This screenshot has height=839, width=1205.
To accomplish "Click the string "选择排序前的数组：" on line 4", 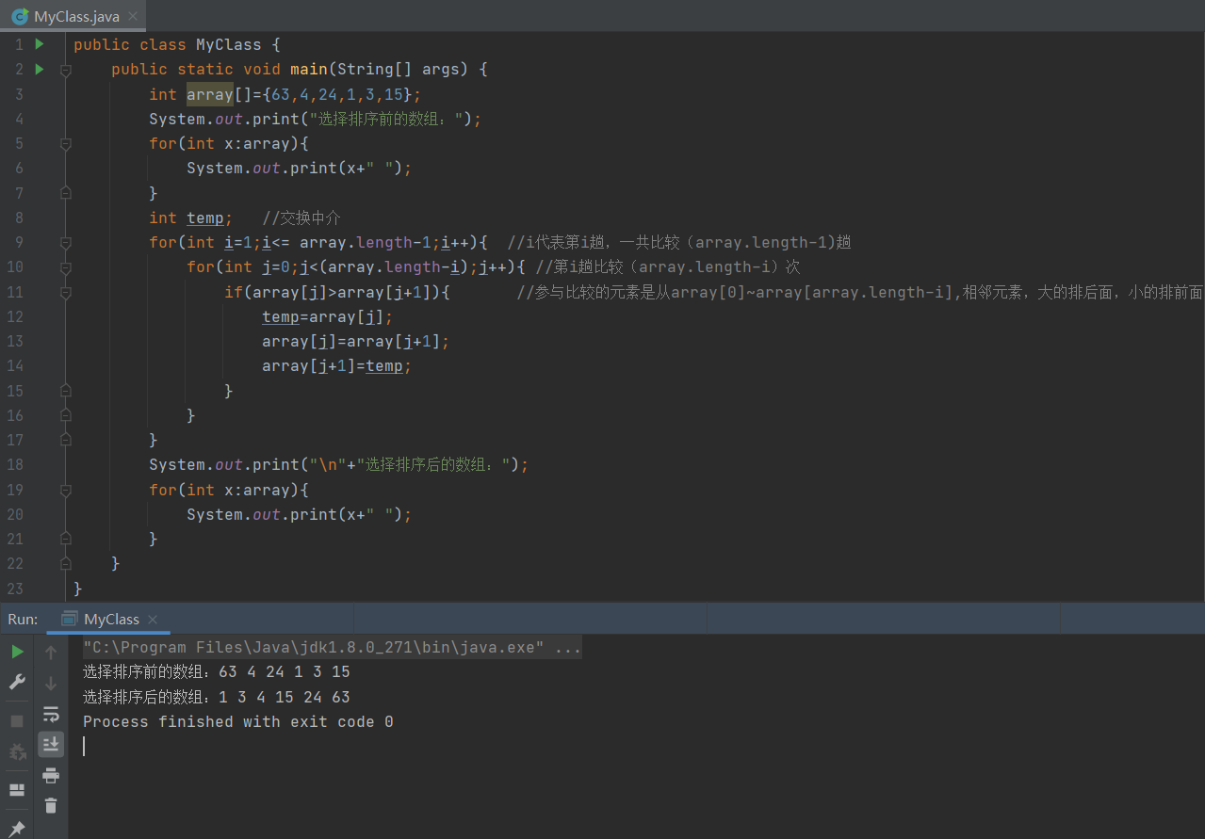I will tap(385, 119).
